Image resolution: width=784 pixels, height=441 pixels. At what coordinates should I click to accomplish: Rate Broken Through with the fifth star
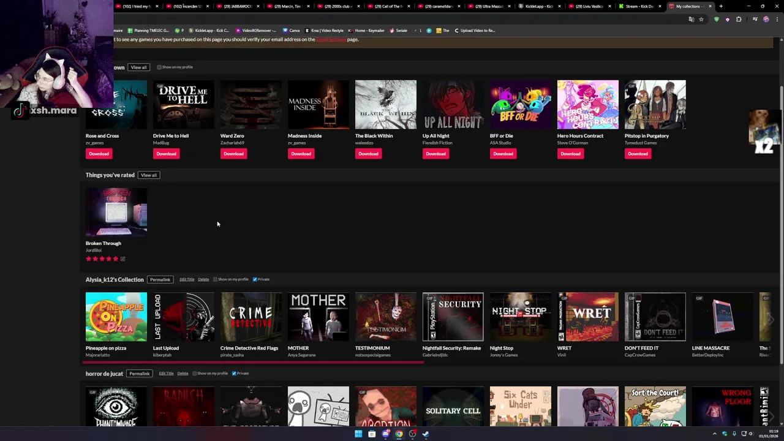coord(116,259)
